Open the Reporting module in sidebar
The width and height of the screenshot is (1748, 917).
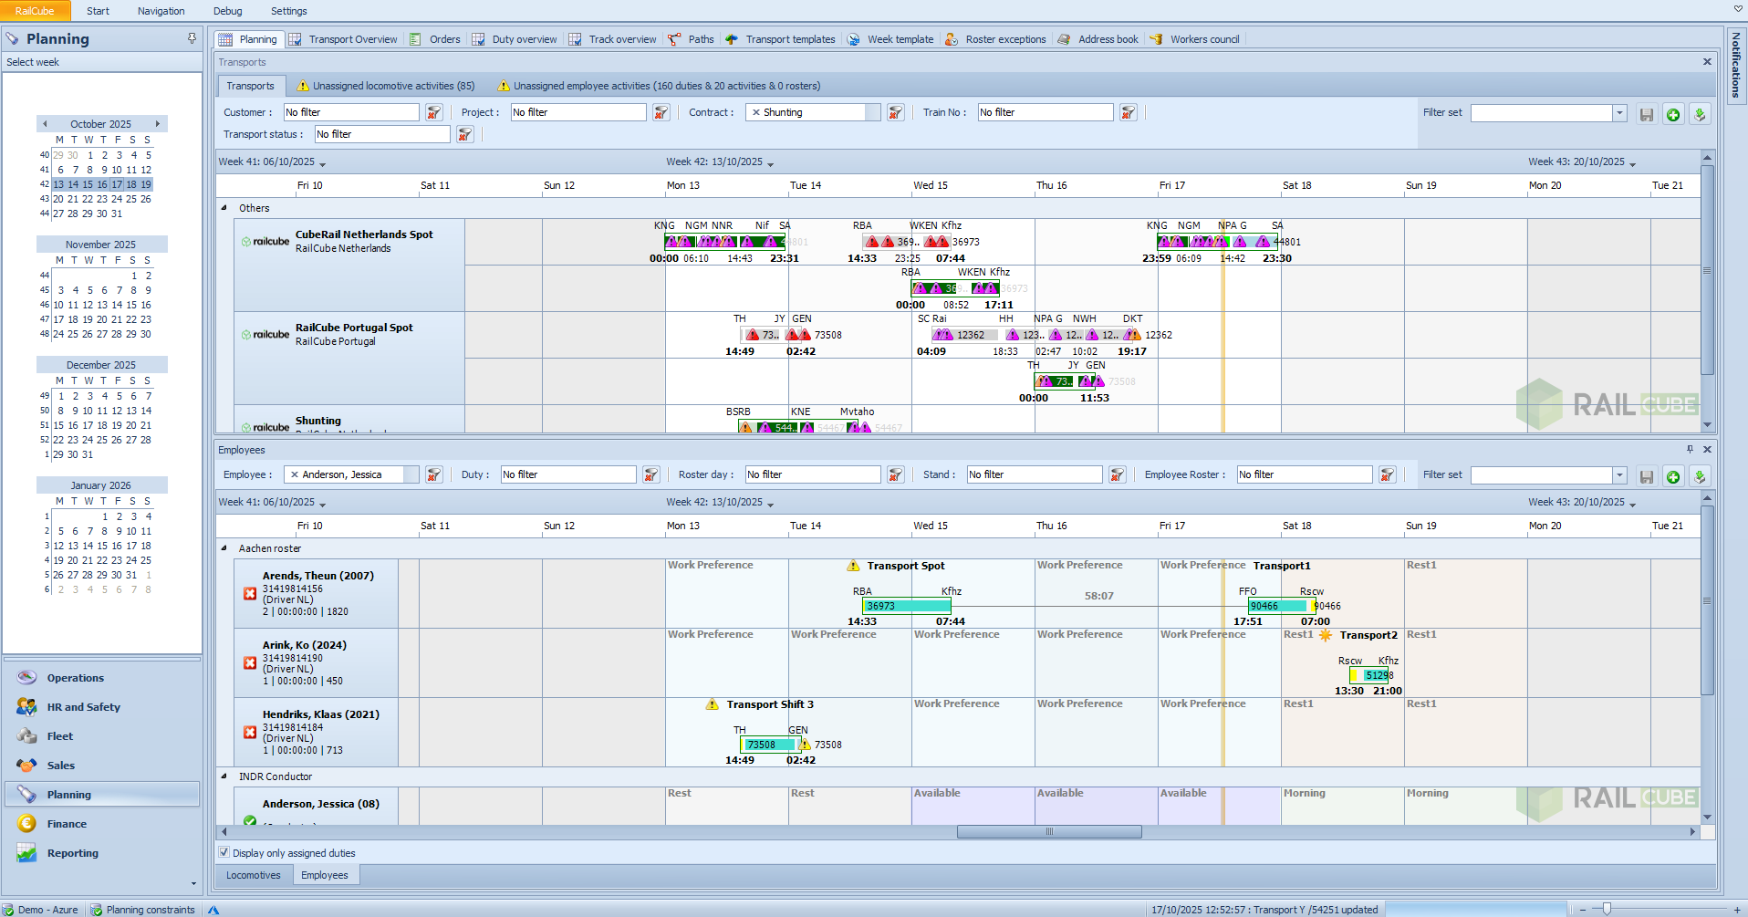[72, 853]
